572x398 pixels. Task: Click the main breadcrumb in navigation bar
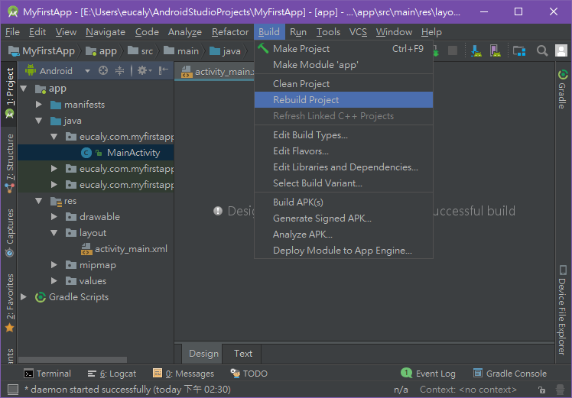181,51
